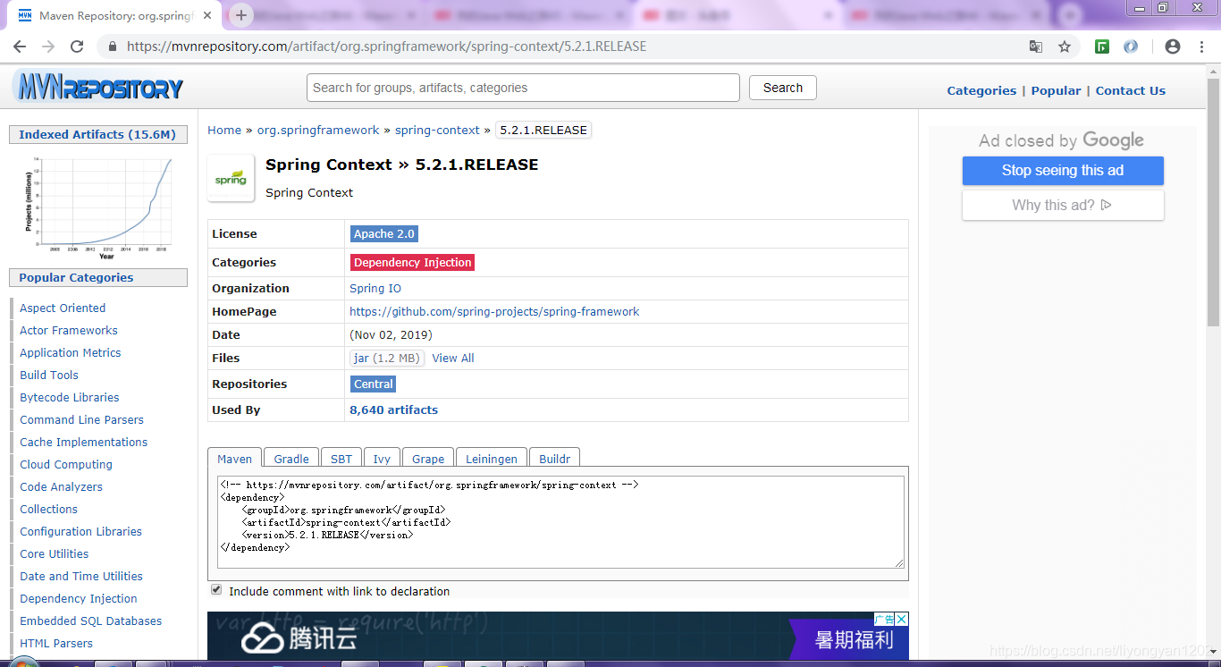Open Configuration Libraries category

pyautogui.click(x=81, y=531)
